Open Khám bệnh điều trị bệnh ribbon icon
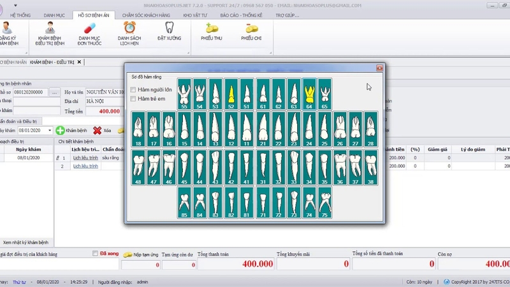The image size is (510, 287). click(50, 33)
